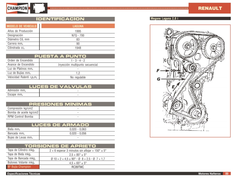
Task: Click the Orden de Encendido label
Action: pyautogui.click(x=20, y=60)
